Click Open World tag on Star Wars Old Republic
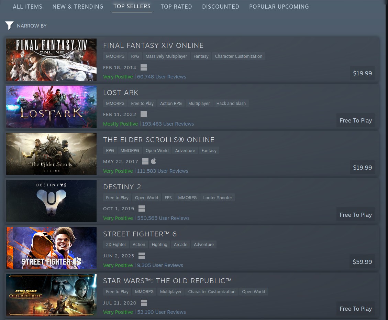This screenshot has height=320, width=388. (x=253, y=291)
